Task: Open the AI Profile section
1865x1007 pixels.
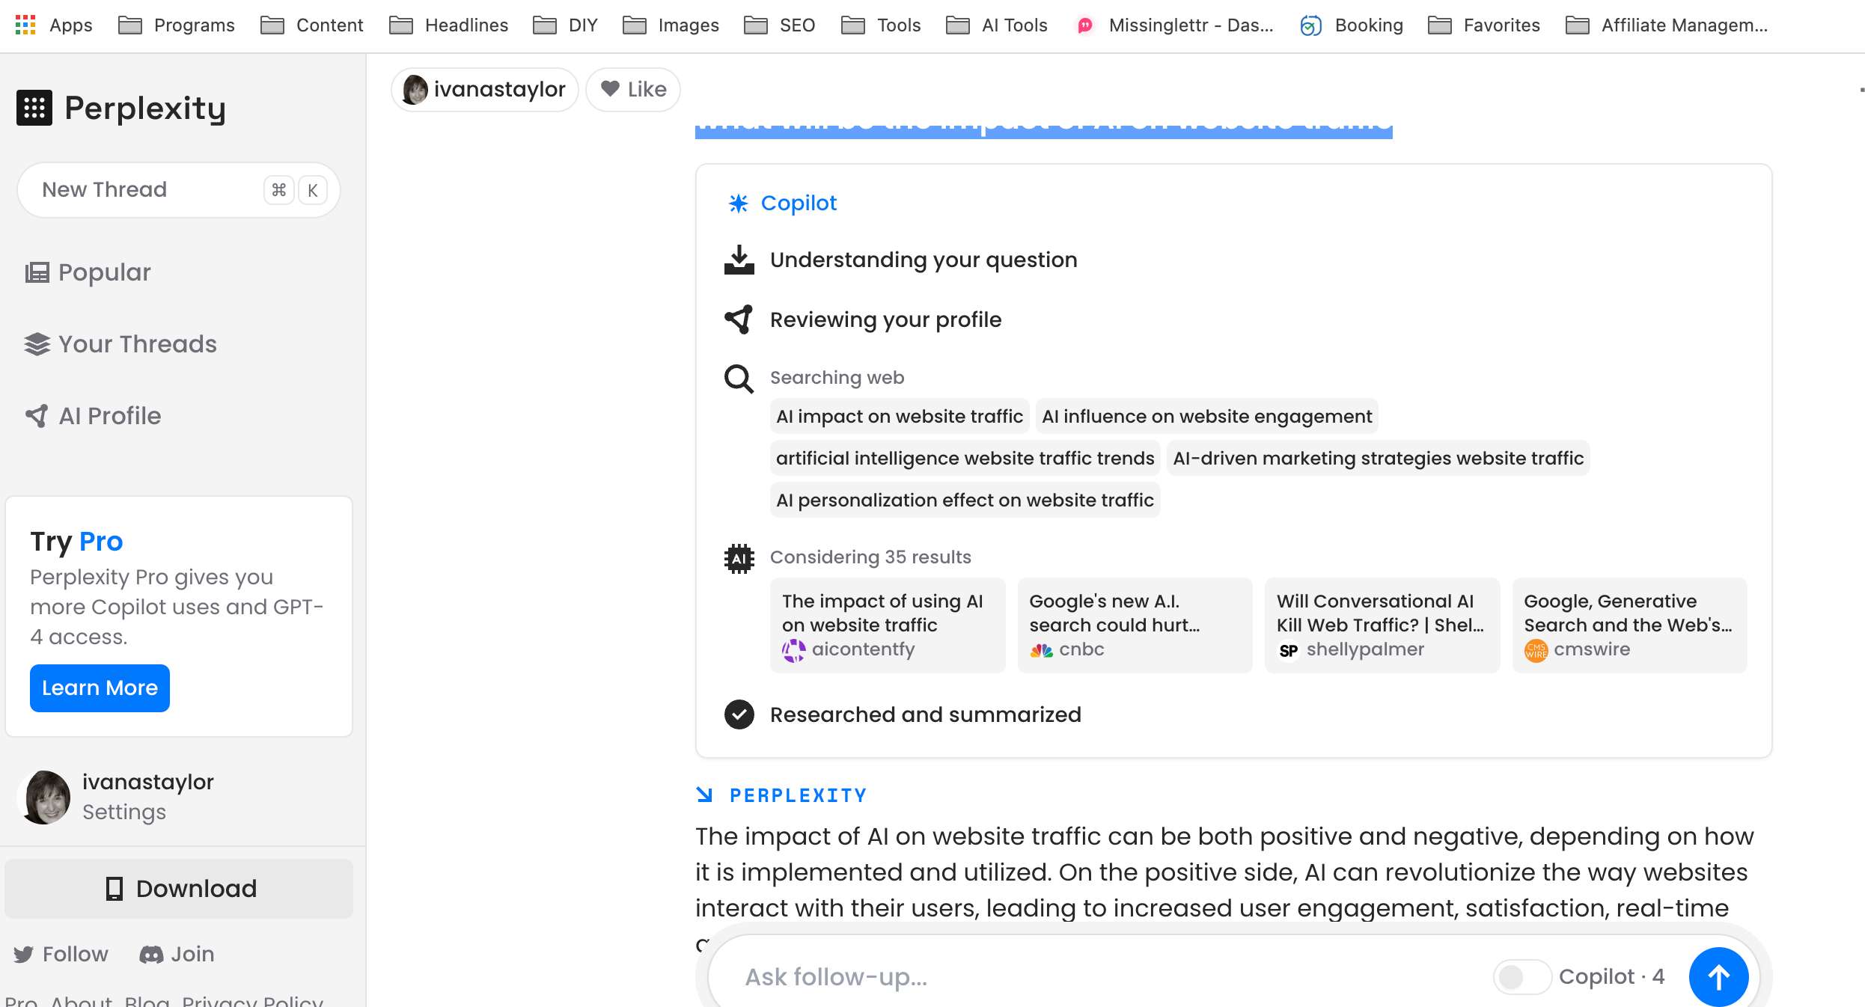Action: pyautogui.click(x=109, y=416)
